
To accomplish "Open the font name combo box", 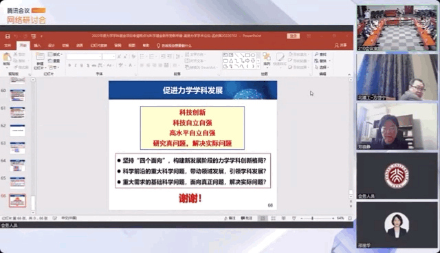I will pos(84,56).
